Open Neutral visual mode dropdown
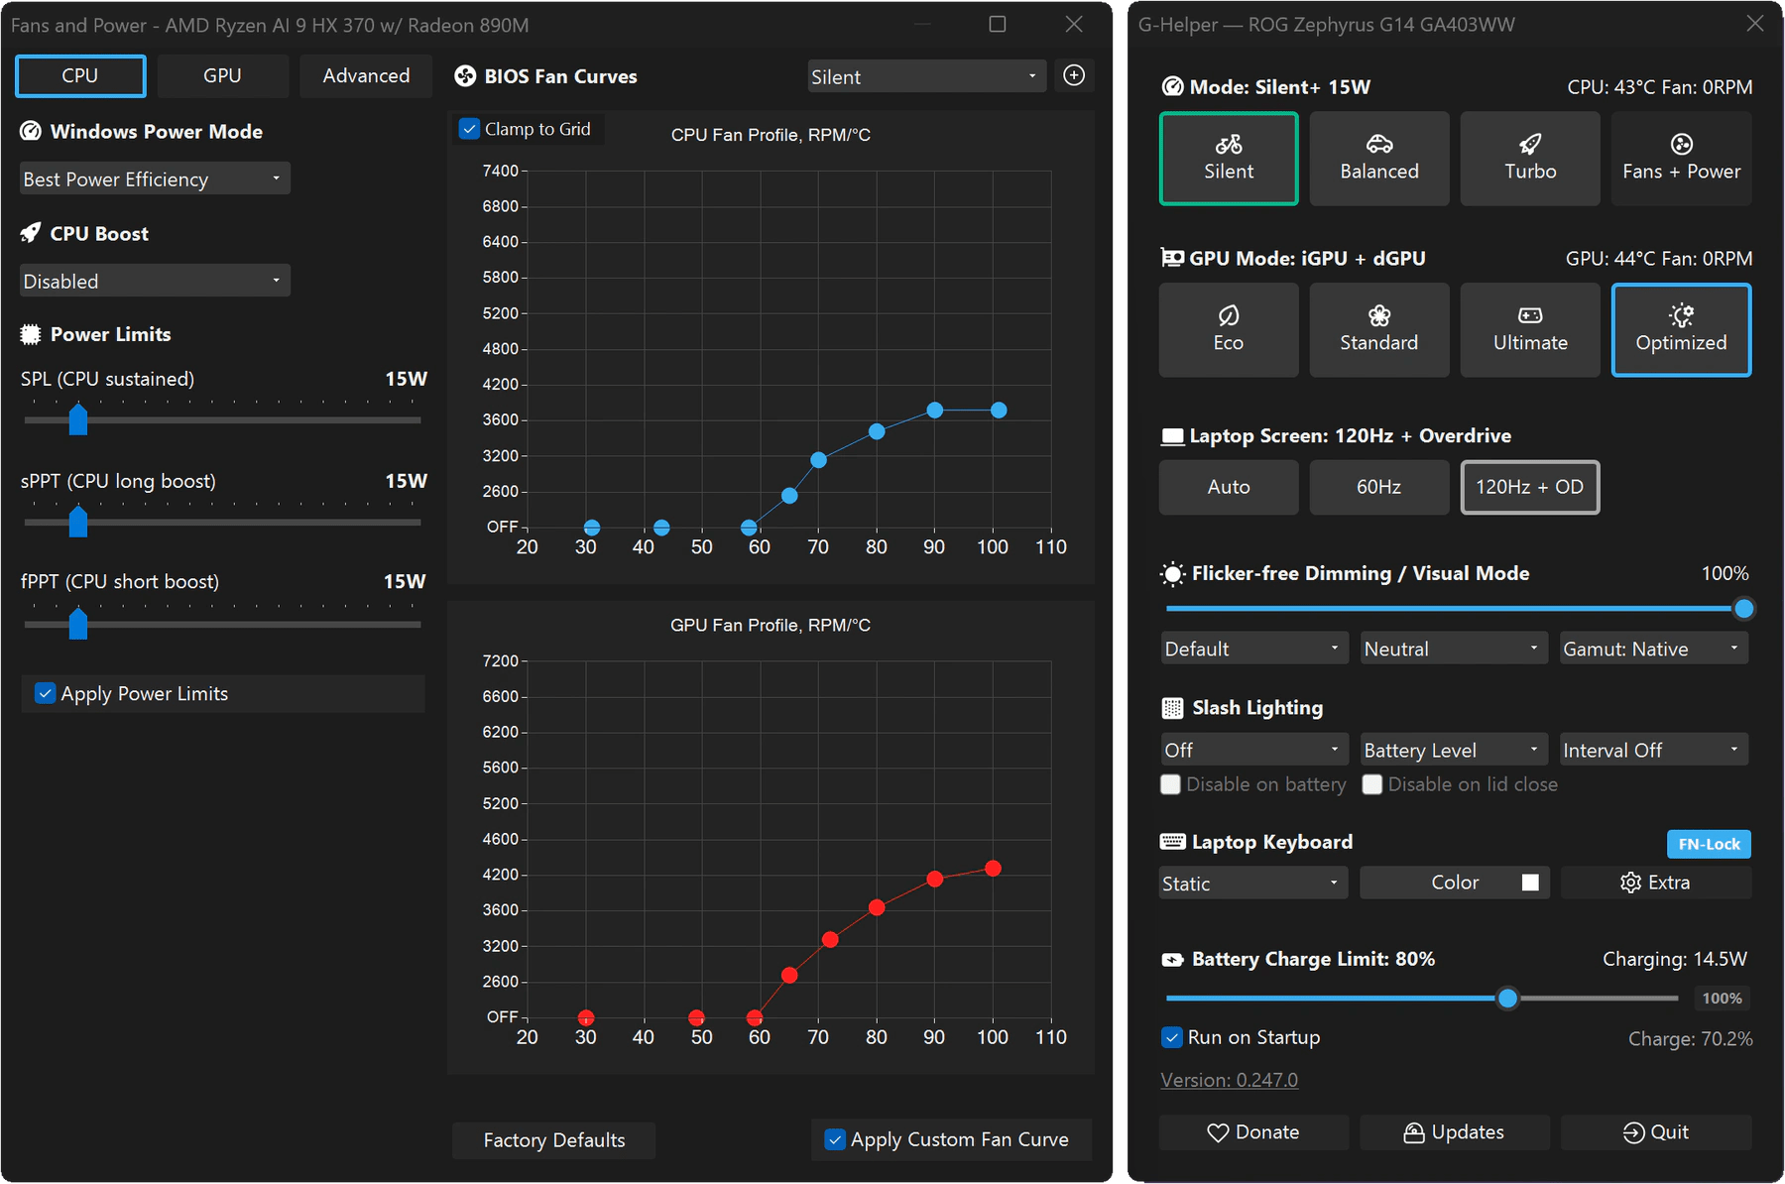1785x1184 pixels. pyautogui.click(x=1454, y=649)
